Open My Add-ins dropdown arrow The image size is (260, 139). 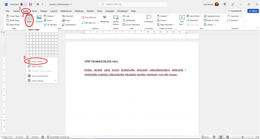click(x=98, y=23)
